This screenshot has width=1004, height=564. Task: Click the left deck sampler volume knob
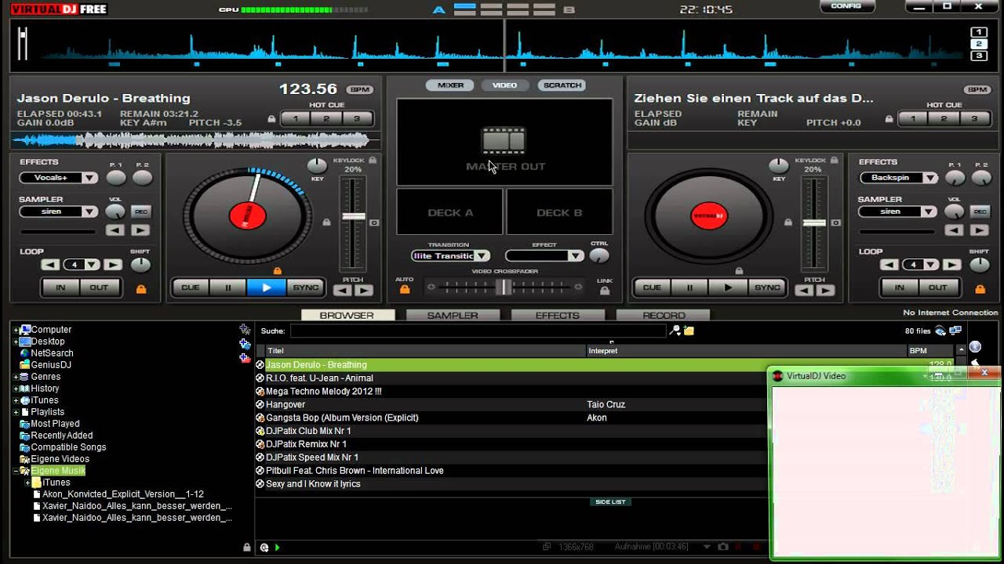pyautogui.click(x=115, y=211)
